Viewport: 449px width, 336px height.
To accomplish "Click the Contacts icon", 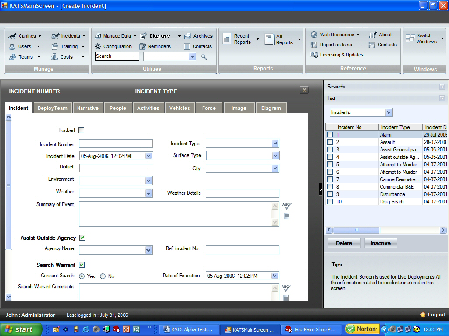I will pos(187,46).
